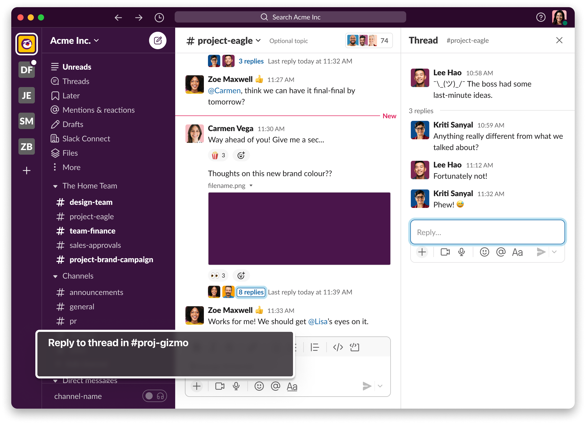This screenshot has width=586, height=424.
Task: Click the 8 replies link on Carmen's message
Action: [251, 292]
